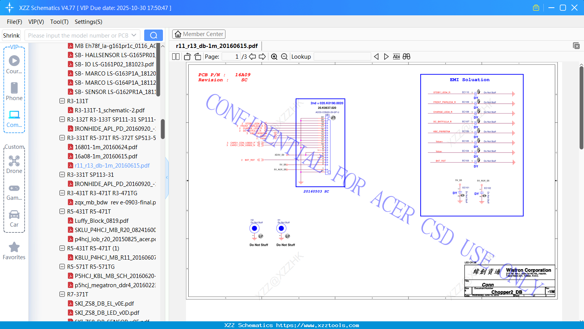The height and width of the screenshot is (329, 584).
Task: Collapse the R3-132T R3-133T folder
Action: coord(62,119)
